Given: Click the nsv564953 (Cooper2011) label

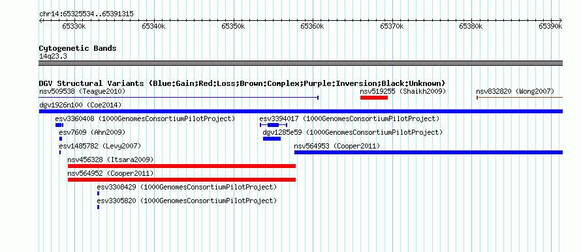Looking at the screenshot, I should (337, 146).
